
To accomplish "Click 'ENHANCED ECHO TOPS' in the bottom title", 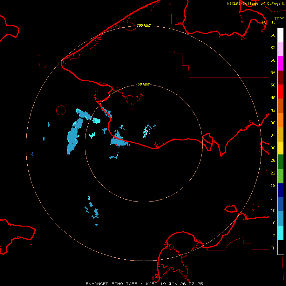I will pyautogui.click(x=112, y=284).
